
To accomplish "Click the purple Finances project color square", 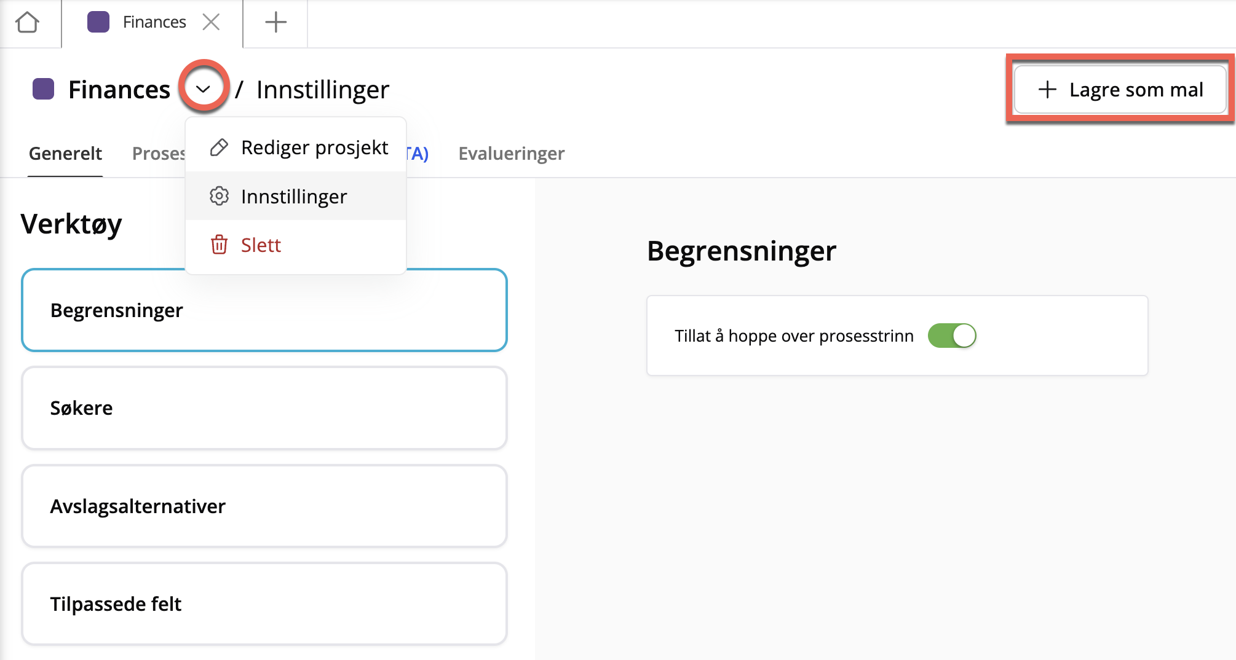I will [x=44, y=89].
